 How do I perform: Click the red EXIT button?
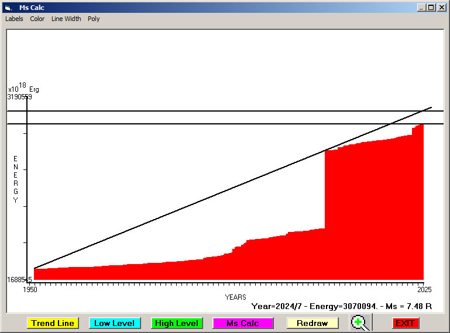click(x=405, y=323)
